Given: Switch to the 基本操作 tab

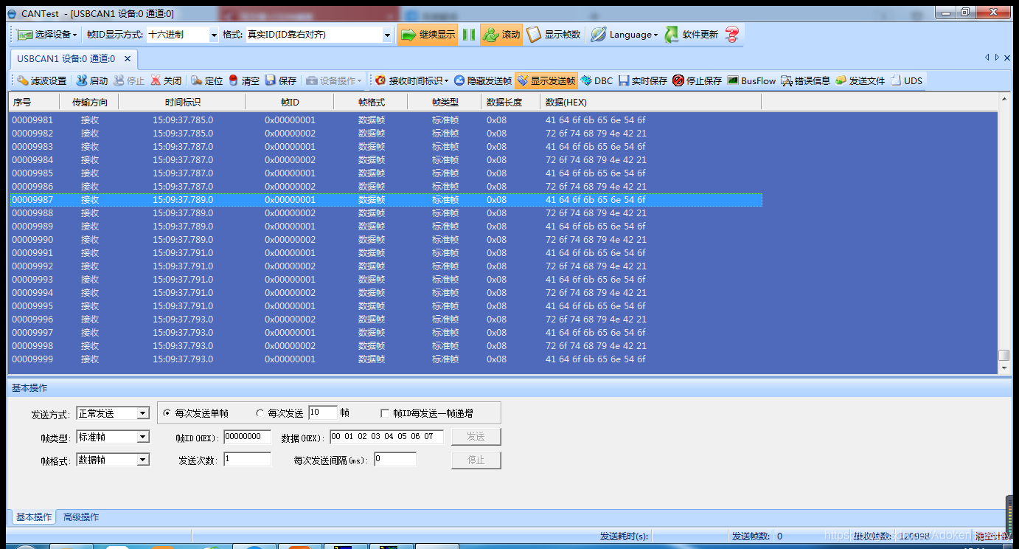Looking at the screenshot, I should pos(34,517).
